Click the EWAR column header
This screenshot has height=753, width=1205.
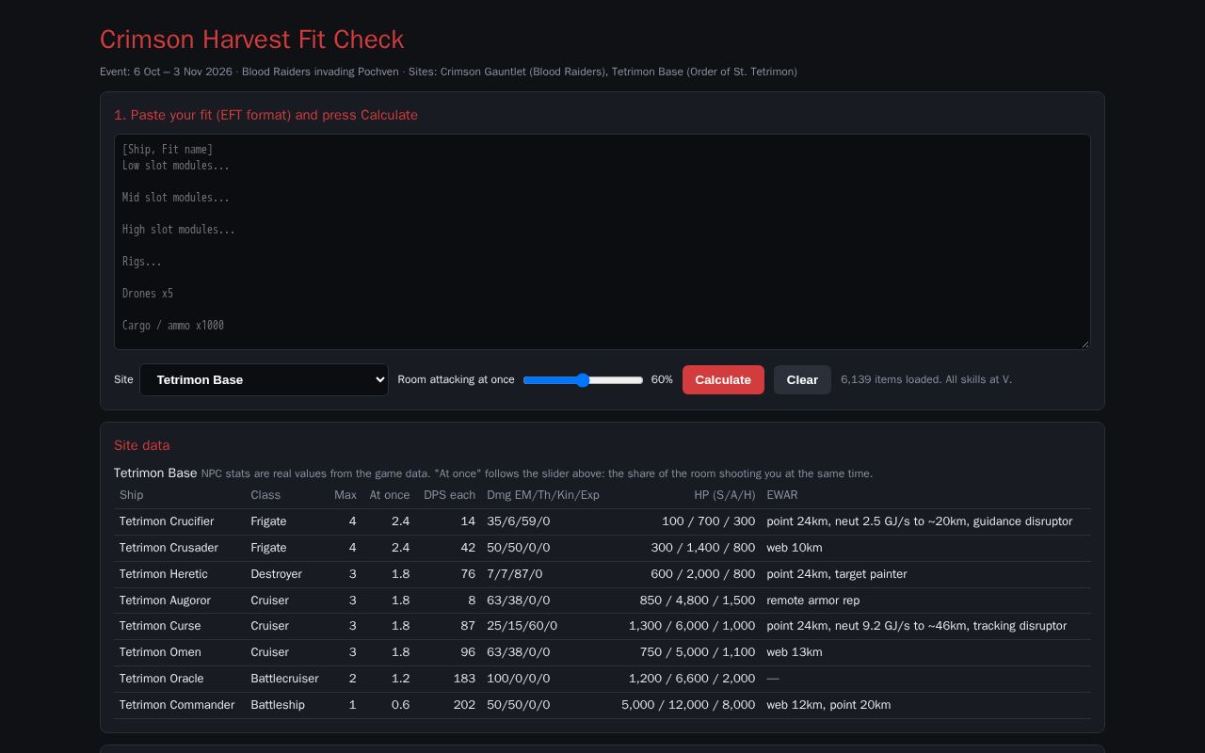click(x=782, y=495)
